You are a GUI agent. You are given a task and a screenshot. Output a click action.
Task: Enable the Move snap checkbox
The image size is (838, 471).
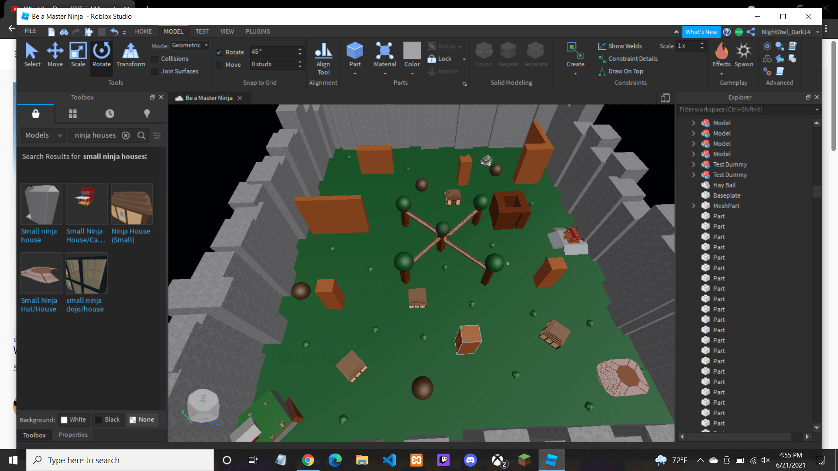pos(219,65)
